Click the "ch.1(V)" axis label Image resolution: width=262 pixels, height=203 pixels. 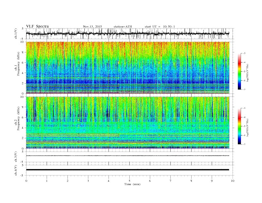click(16, 34)
